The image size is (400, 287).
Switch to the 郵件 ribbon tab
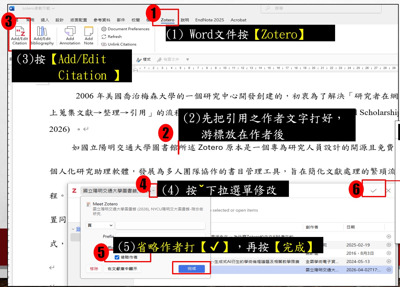(121, 20)
